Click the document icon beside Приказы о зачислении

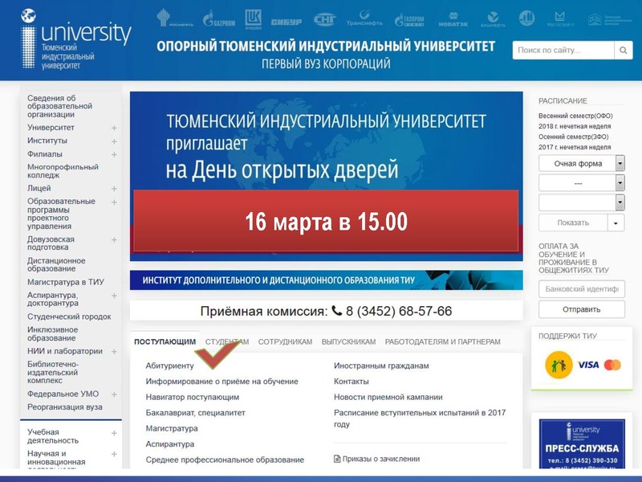click(x=337, y=459)
